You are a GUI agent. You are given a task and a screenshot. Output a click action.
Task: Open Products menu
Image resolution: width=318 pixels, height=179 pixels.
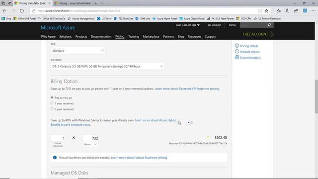click(81, 36)
